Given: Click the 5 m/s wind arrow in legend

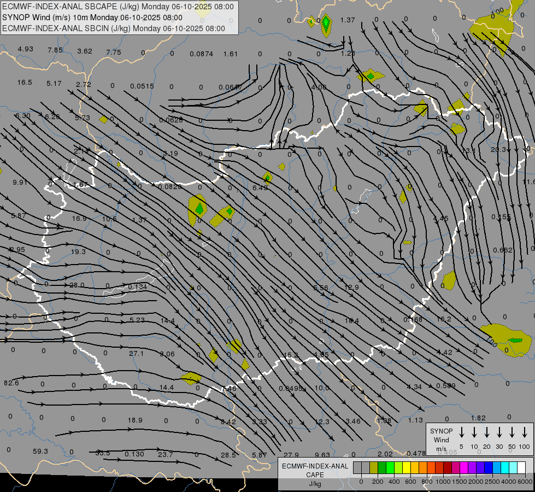Looking at the screenshot, I should (x=461, y=432).
